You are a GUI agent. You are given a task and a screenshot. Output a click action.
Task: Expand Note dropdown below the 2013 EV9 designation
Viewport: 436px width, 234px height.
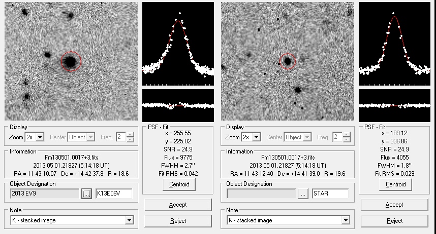pos(129,220)
